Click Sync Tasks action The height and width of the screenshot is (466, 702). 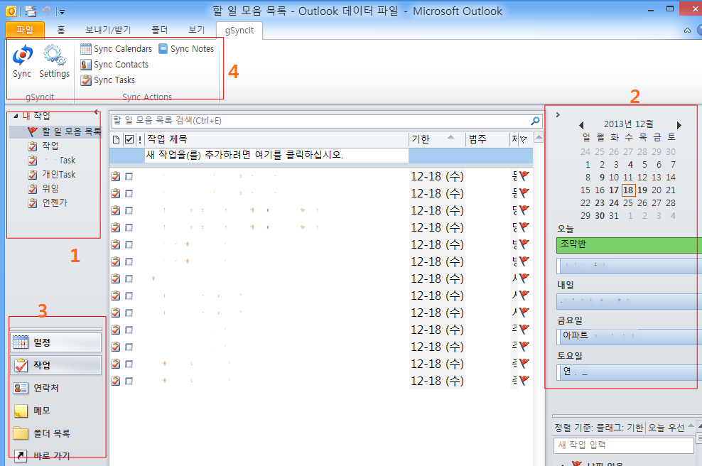click(108, 80)
